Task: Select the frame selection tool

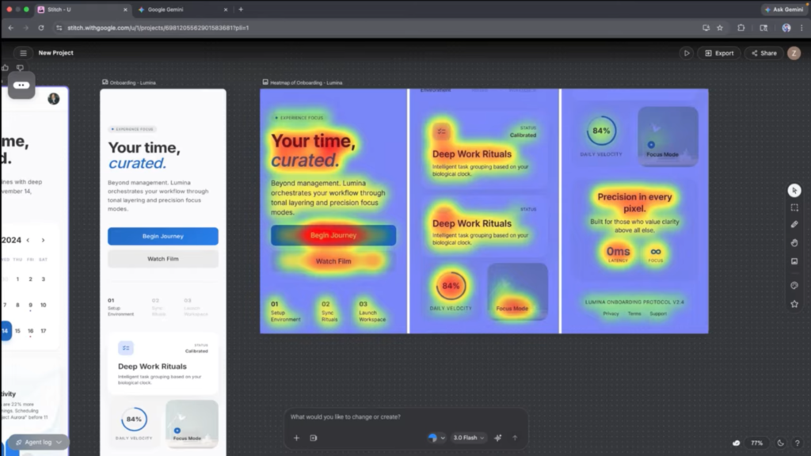Action: pos(794,208)
